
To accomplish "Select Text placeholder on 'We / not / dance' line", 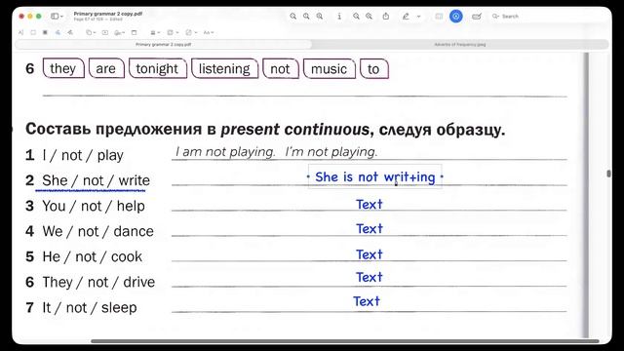I will point(370,228).
